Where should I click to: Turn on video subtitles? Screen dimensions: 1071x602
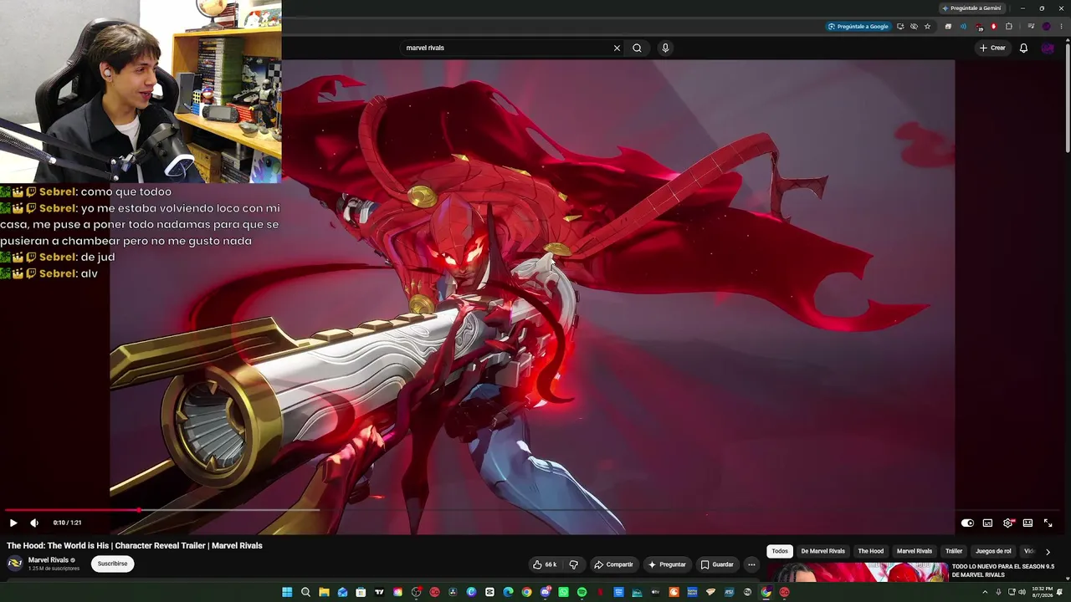(987, 523)
